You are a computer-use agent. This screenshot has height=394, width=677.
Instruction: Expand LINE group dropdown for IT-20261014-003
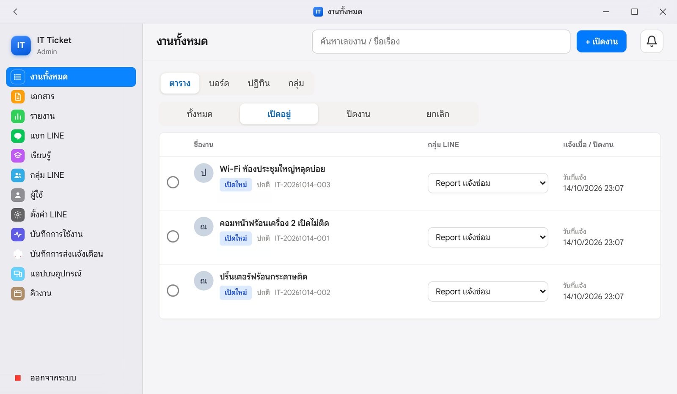click(x=488, y=183)
